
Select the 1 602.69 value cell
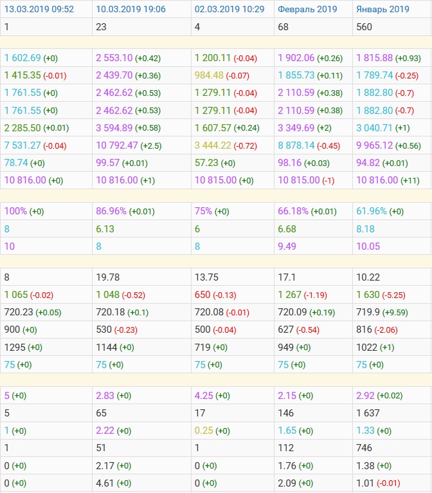tap(22, 58)
